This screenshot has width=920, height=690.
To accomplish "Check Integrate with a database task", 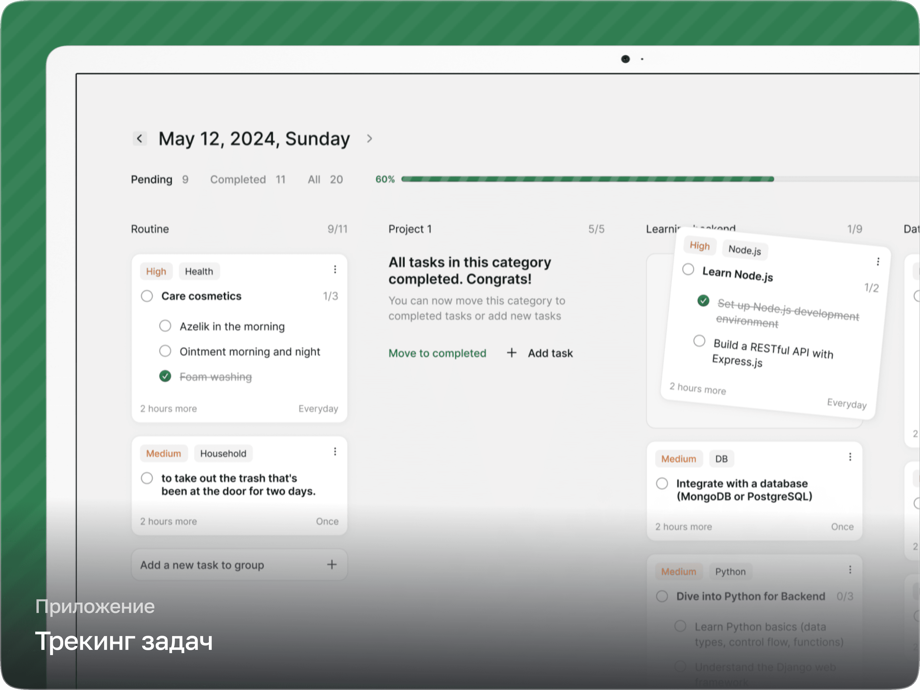I will (662, 484).
